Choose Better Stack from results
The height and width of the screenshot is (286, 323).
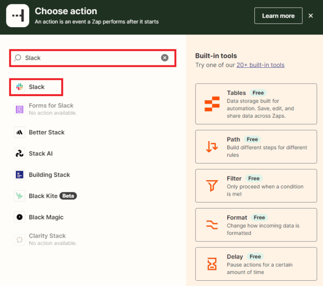39,132
